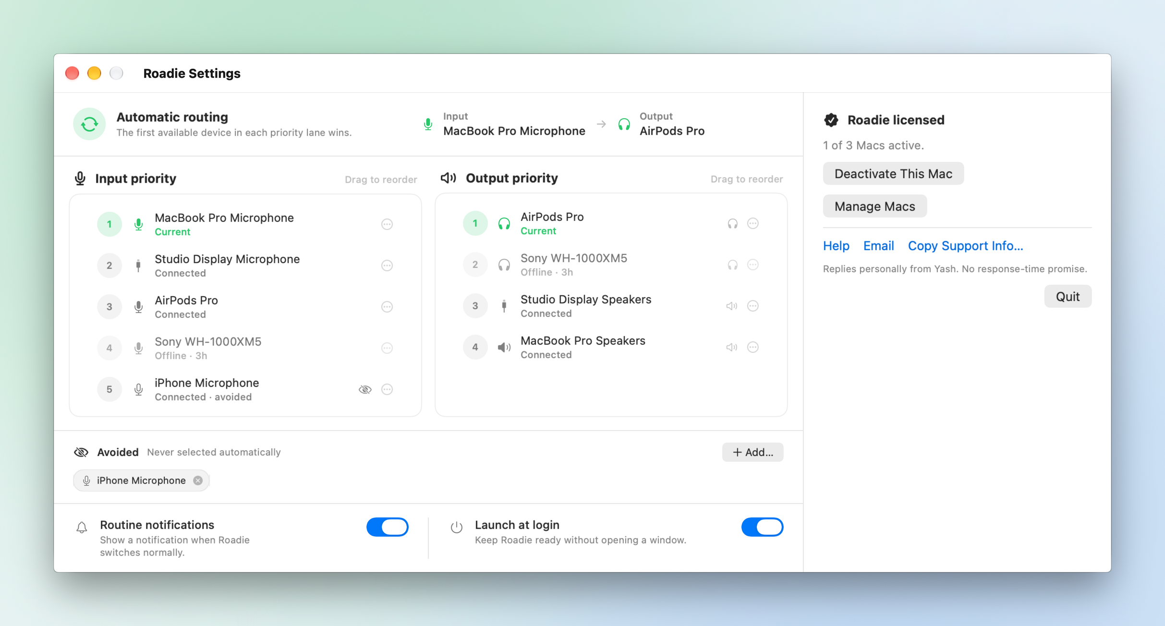Click Copy Support Info link
The width and height of the screenshot is (1165, 626).
[965, 246]
